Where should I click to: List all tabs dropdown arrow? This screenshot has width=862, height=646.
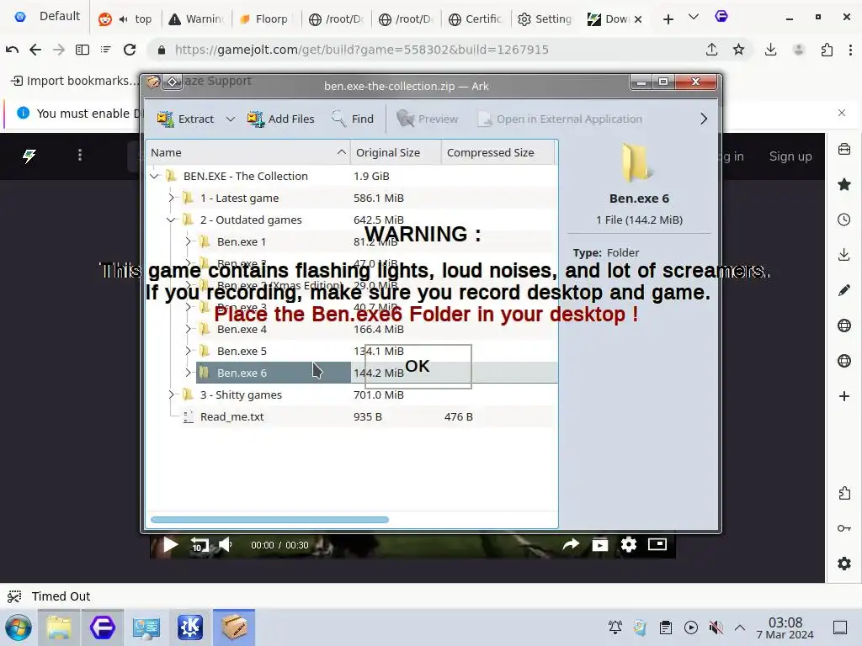[x=694, y=17]
